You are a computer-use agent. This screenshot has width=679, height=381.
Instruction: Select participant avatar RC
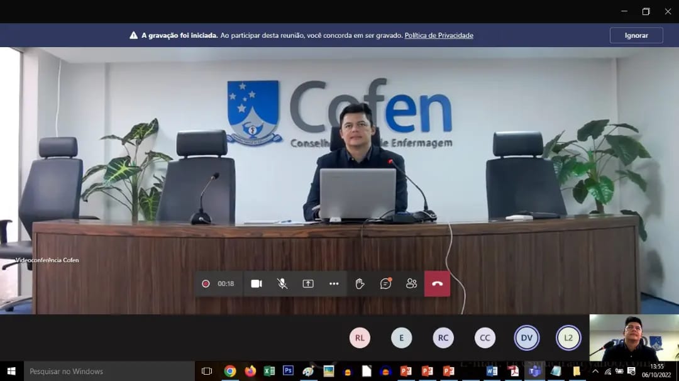(443, 338)
